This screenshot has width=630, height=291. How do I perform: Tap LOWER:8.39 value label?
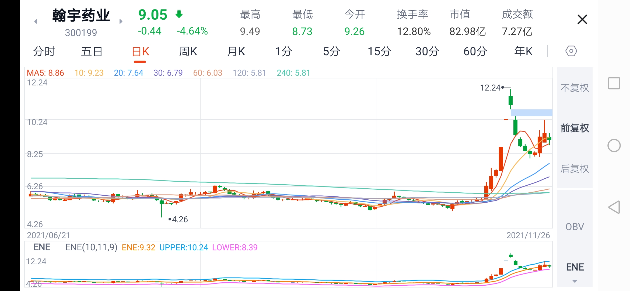coord(235,247)
